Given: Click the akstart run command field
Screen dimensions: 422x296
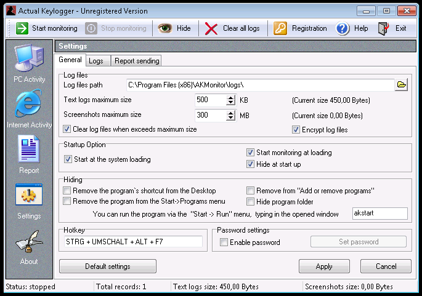Looking at the screenshot, I should point(379,214).
